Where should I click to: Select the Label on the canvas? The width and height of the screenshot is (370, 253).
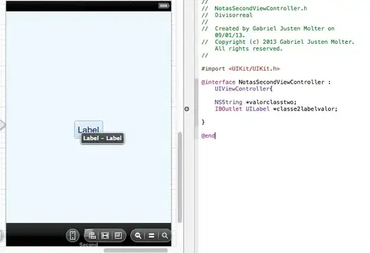(88, 129)
